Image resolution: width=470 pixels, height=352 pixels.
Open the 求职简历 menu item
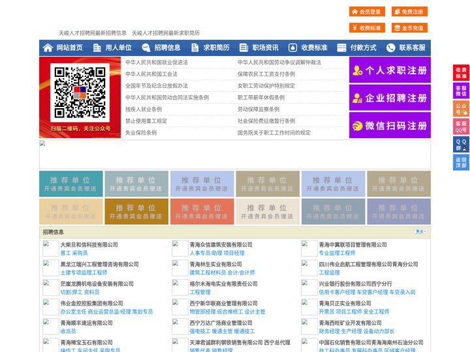coord(217,48)
